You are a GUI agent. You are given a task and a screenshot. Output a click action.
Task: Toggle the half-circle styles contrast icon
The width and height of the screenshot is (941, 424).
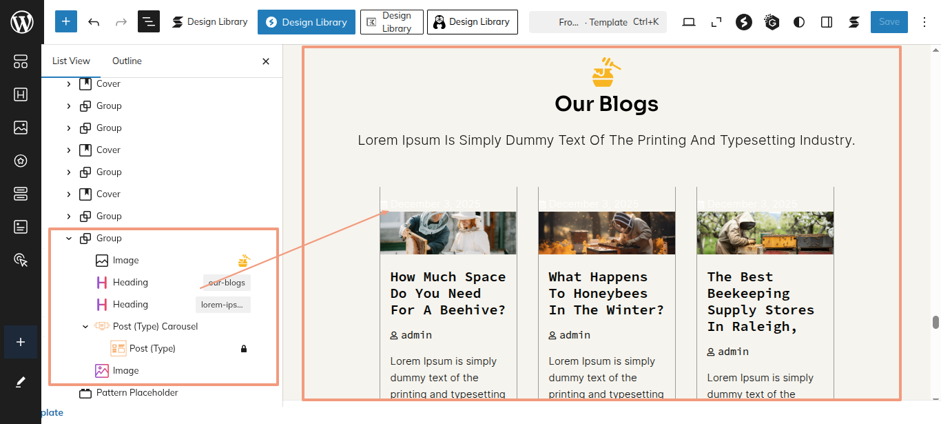click(799, 22)
